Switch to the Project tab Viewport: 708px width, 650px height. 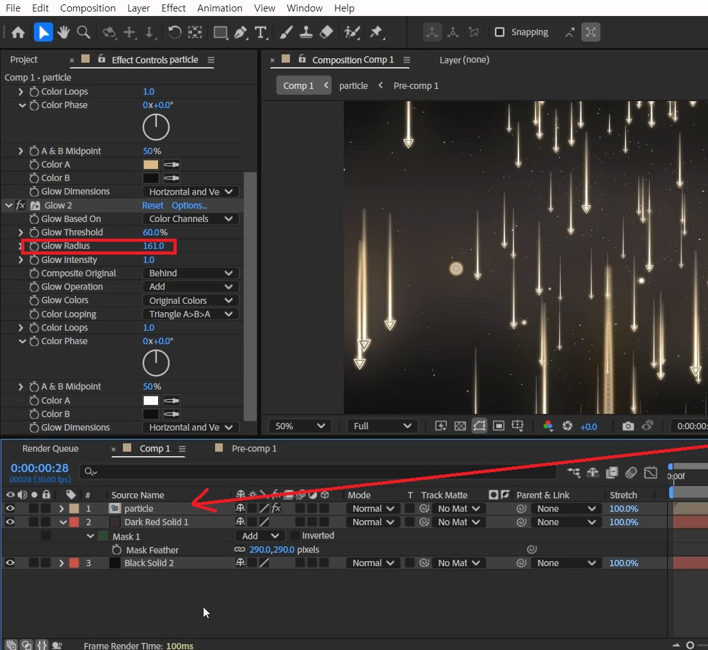click(24, 59)
